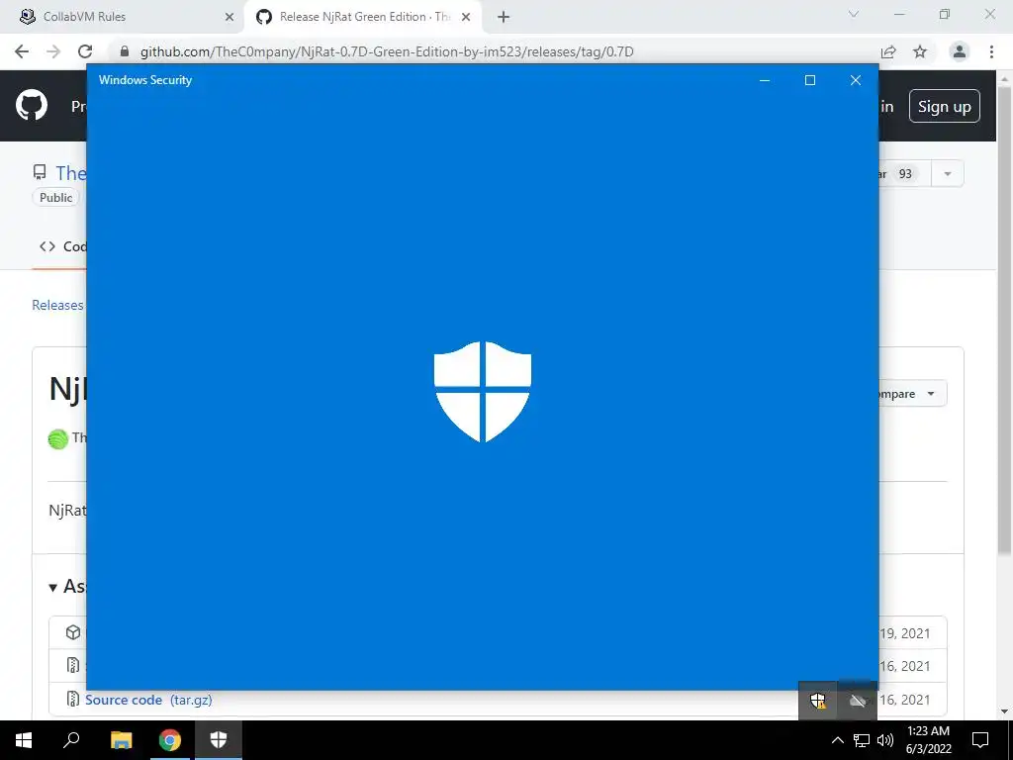Click the package cube asset icon
Viewport: 1013px width, 760px height.
[73, 632]
